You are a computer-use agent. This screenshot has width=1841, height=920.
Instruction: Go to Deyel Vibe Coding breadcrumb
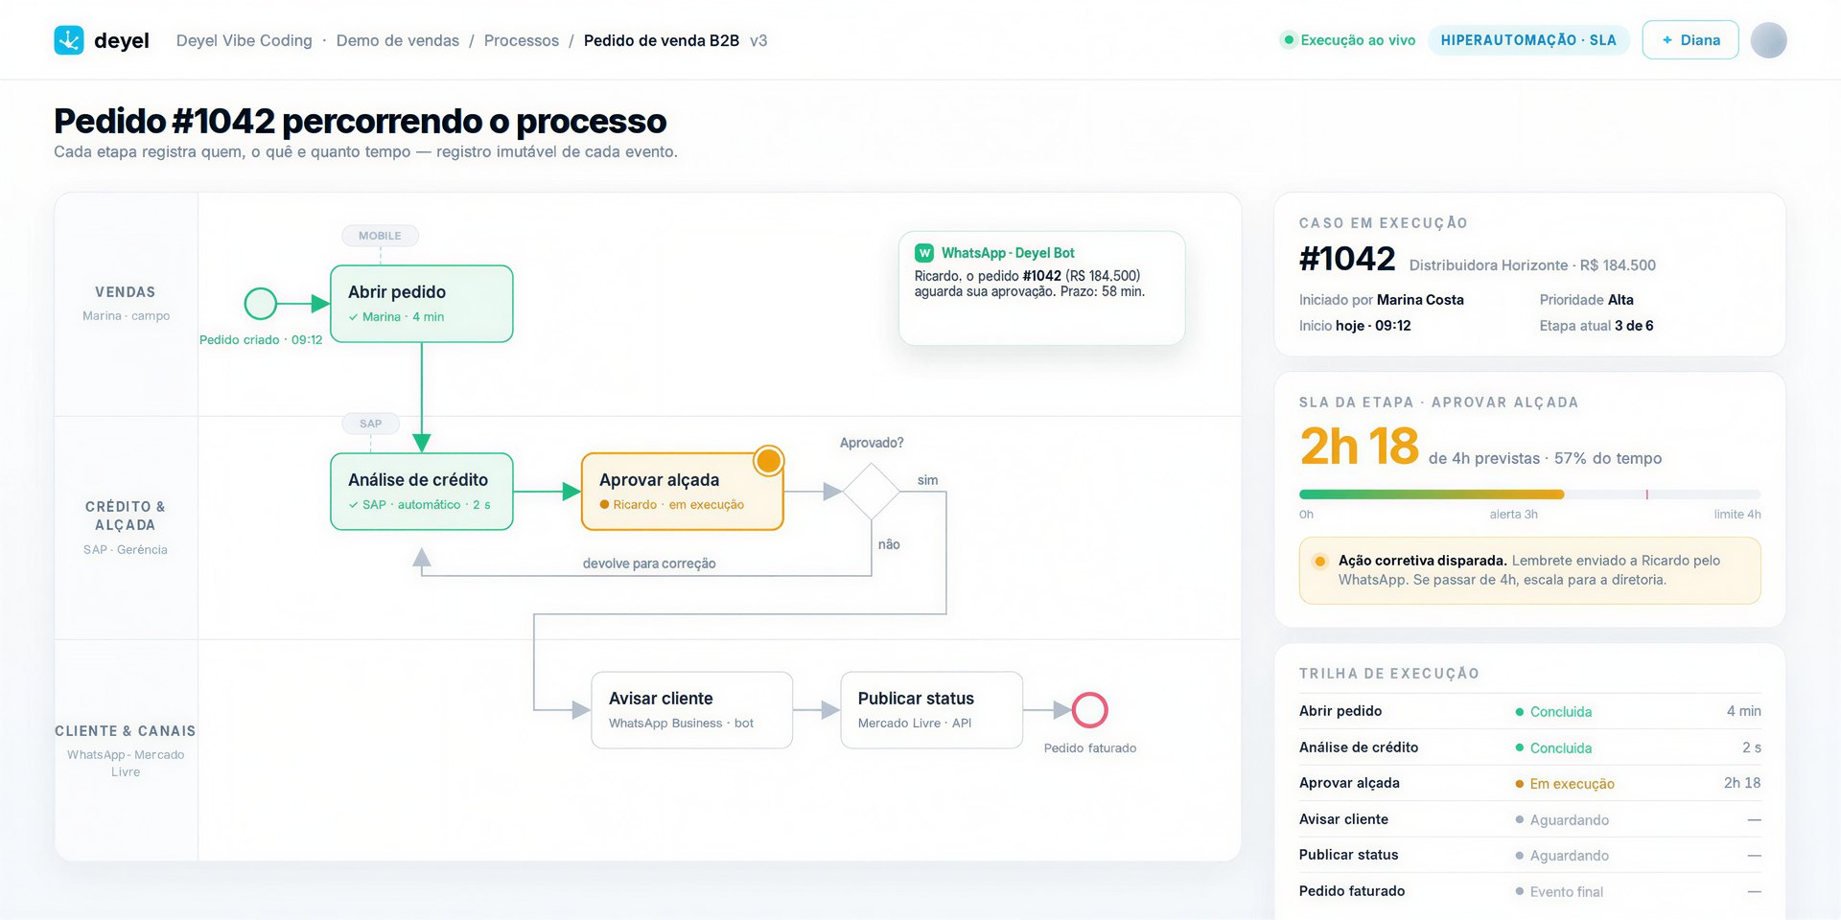pyautogui.click(x=245, y=40)
